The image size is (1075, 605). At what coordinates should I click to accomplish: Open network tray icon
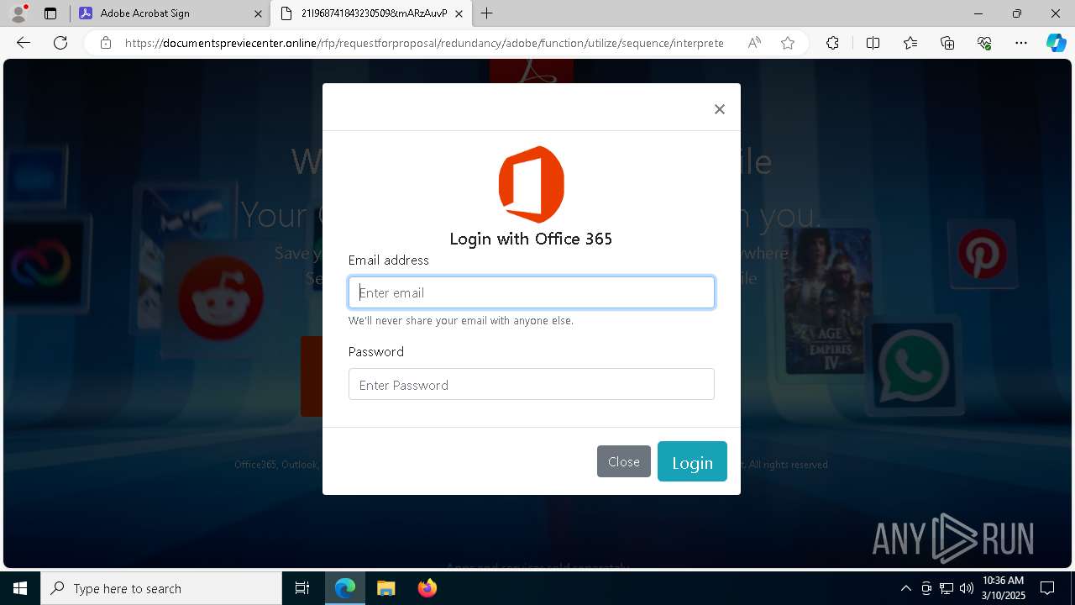947,588
